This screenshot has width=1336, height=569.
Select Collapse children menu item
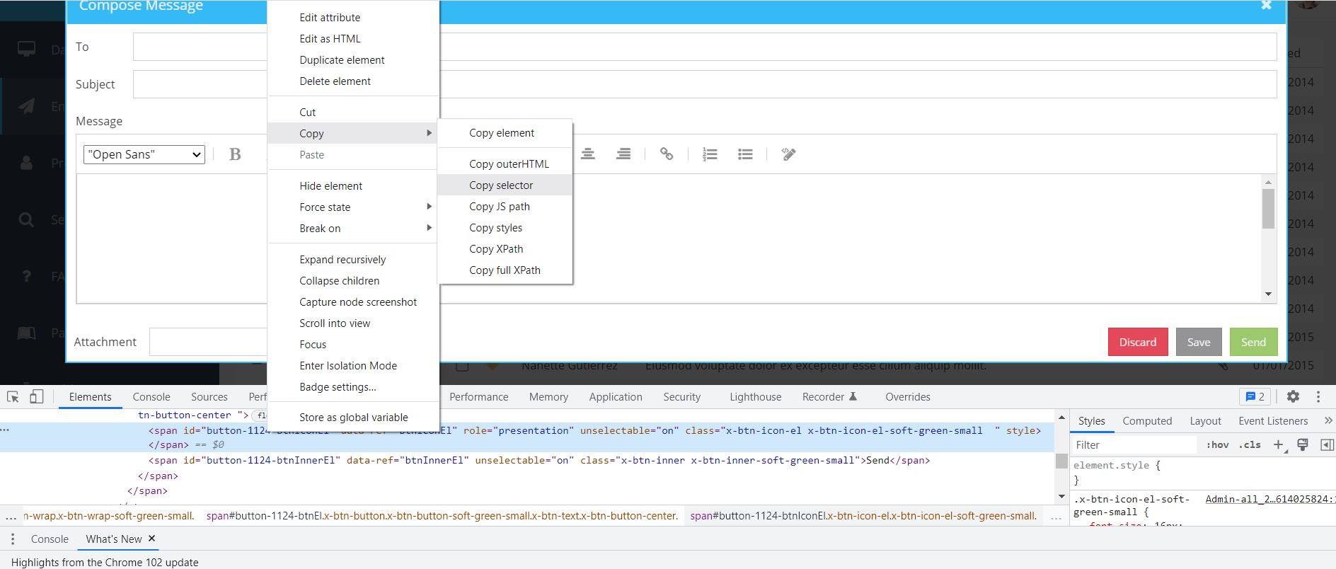(353, 281)
